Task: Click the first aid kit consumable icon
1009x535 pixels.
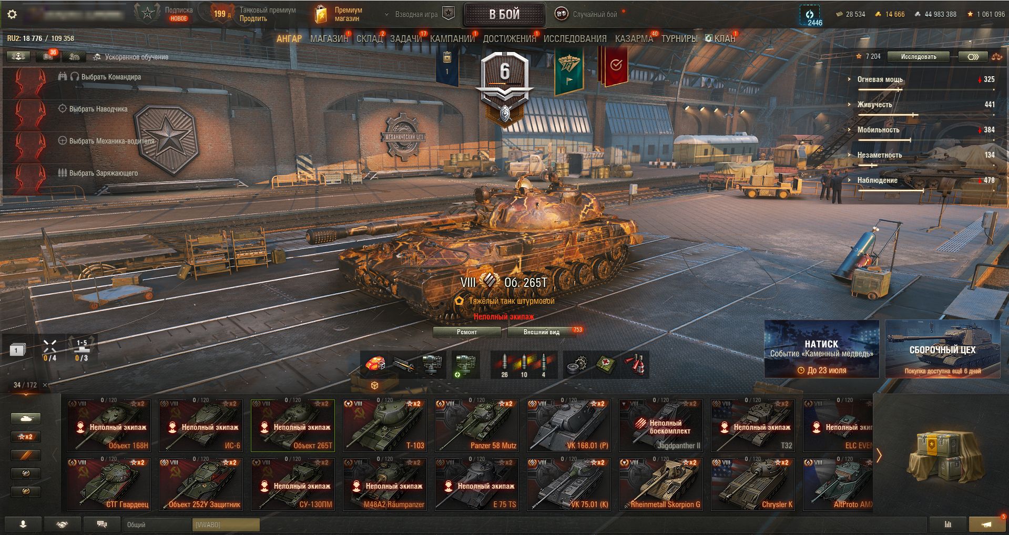Action: point(607,365)
